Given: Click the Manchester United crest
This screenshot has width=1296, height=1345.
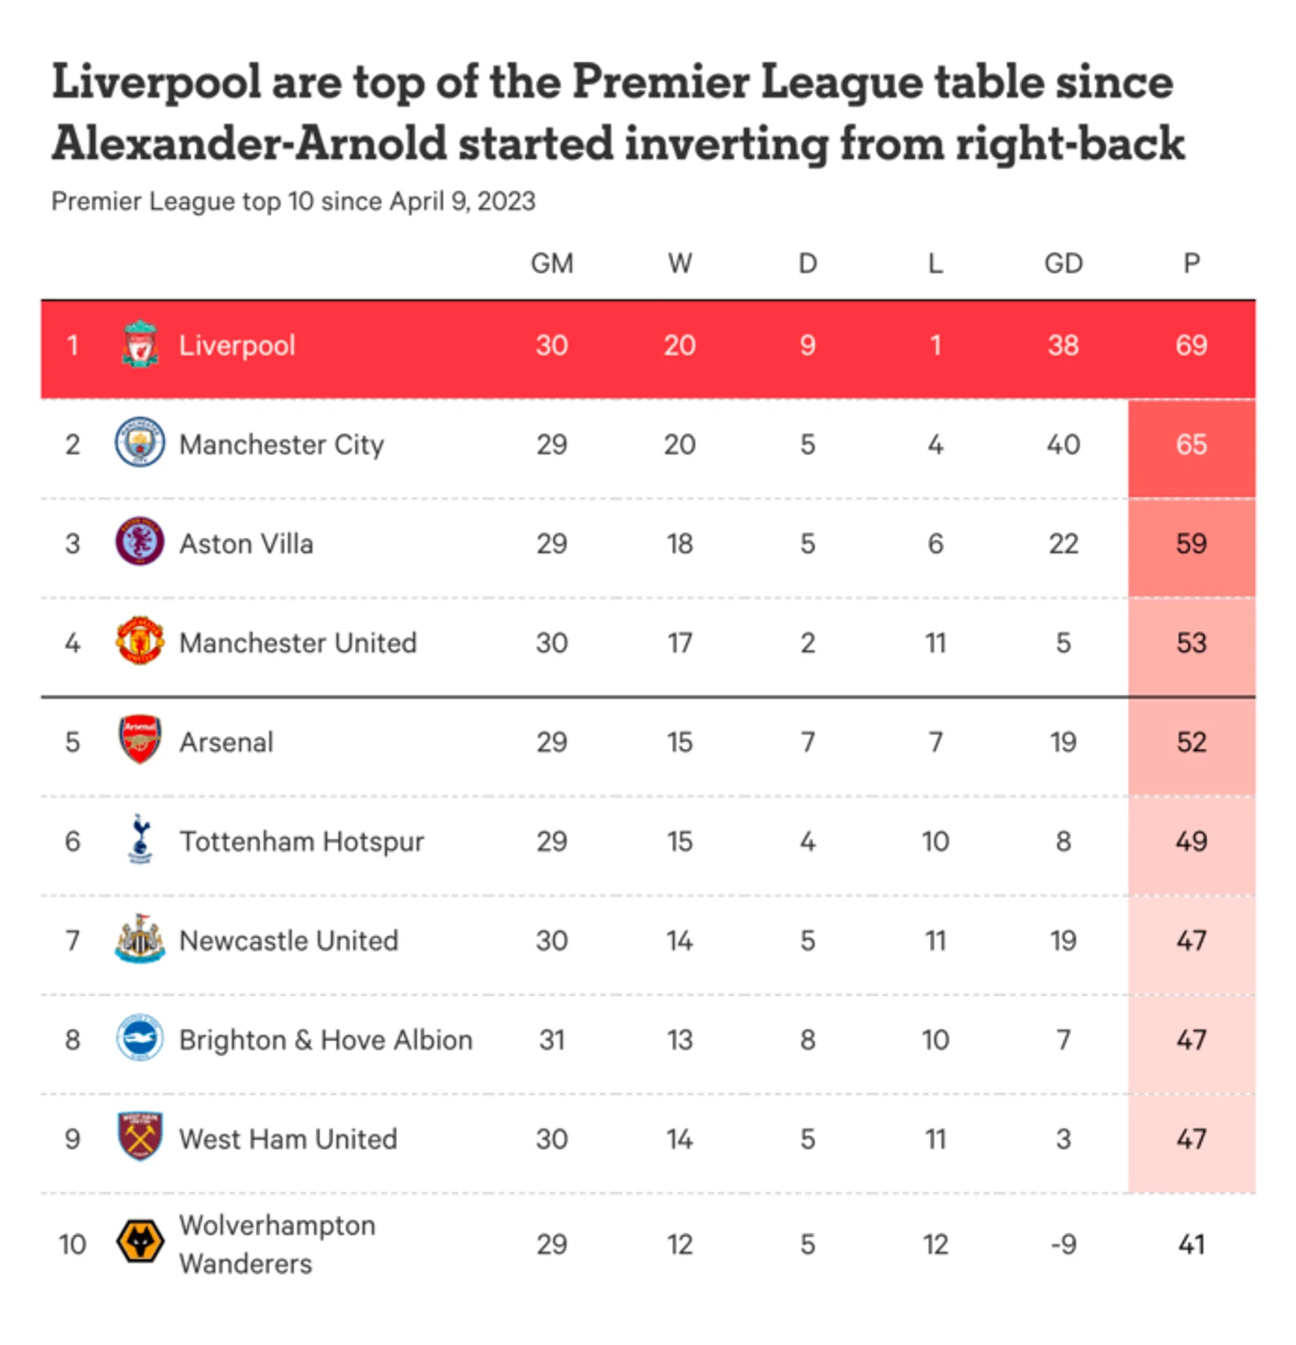Looking at the screenshot, I should point(139,642).
